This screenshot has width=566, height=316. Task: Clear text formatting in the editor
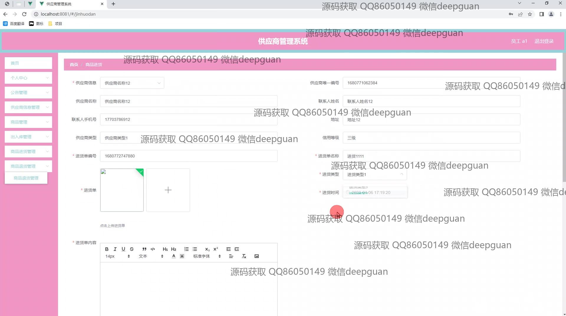(244, 256)
